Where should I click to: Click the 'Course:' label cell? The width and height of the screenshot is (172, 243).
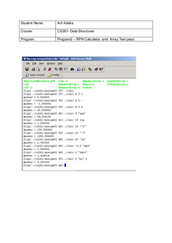pos(37,33)
